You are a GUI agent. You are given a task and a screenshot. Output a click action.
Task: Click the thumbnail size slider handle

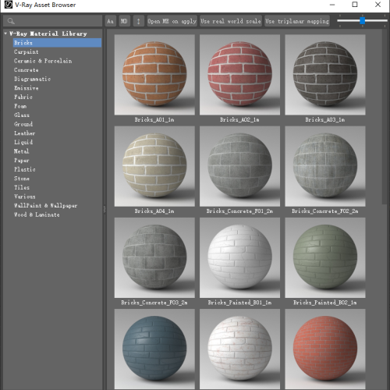point(362,21)
